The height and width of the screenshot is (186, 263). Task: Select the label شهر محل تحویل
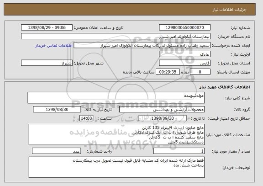coord(89,63)
